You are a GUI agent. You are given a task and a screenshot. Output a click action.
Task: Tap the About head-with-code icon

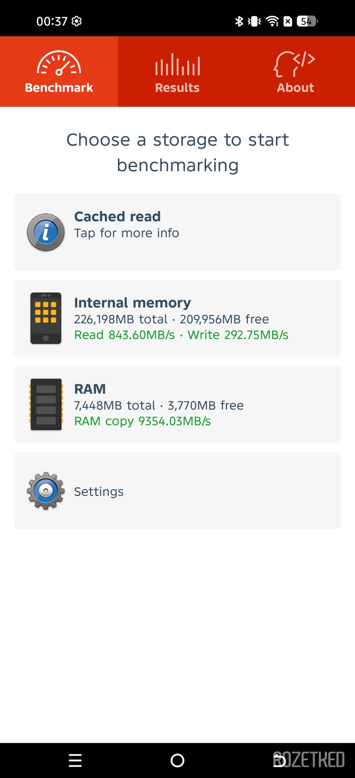point(295,64)
